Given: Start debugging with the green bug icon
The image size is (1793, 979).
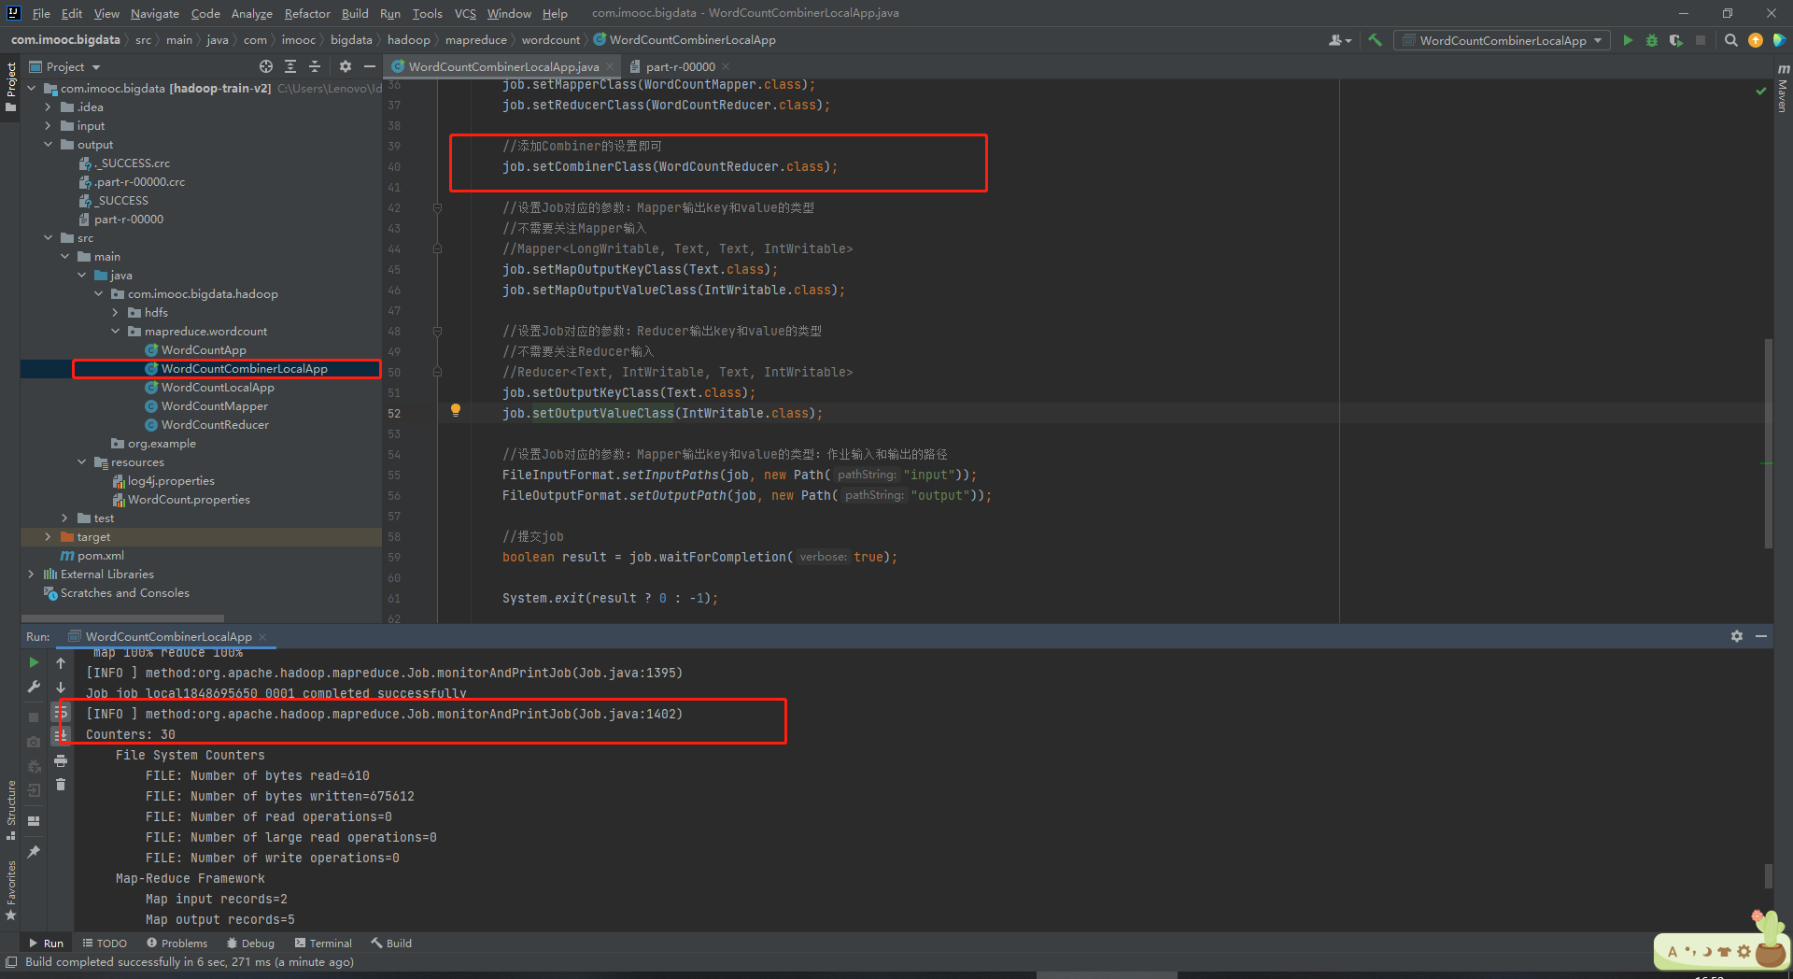Looking at the screenshot, I should 1652,40.
